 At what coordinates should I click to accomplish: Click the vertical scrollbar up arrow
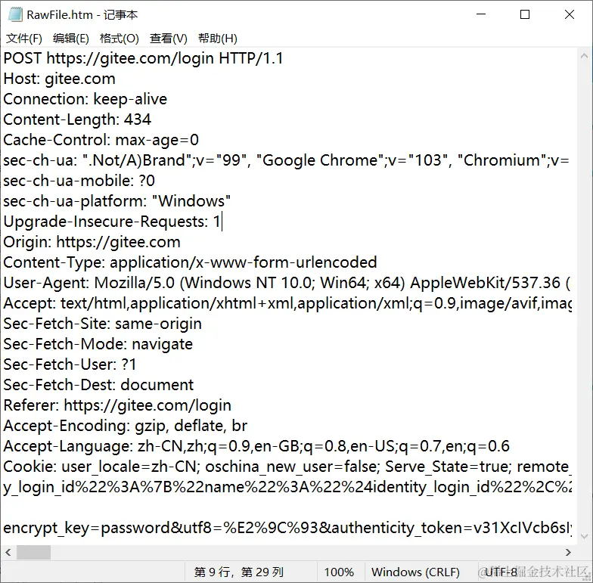(584, 56)
